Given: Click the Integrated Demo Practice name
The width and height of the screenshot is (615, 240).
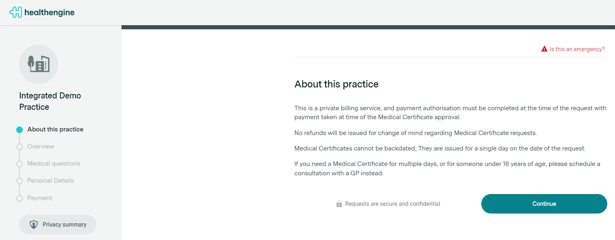Looking at the screenshot, I should (x=50, y=101).
